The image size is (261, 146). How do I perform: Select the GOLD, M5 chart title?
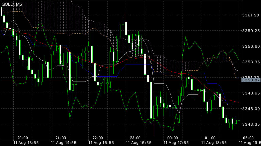[12, 4]
